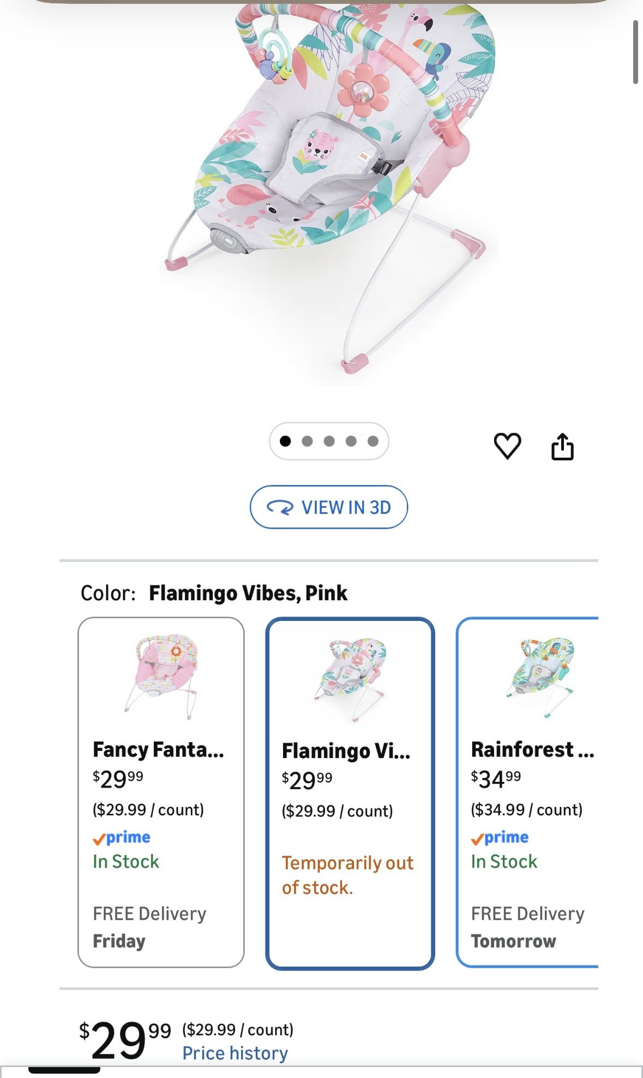Image resolution: width=643 pixels, height=1078 pixels.
Task: Open the VIEW IN 3D button
Action: point(328,507)
